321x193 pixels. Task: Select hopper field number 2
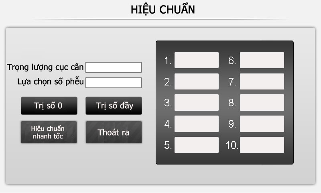[197, 81]
